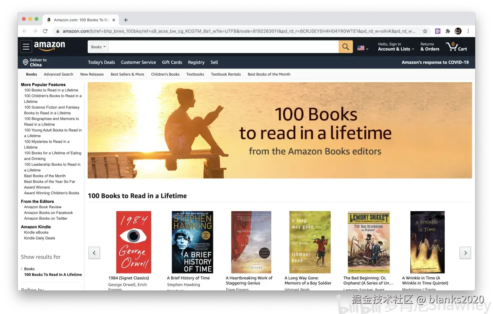Click the Sell nav link
The width and height of the screenshot is (493, 314).
pos(214,62)
